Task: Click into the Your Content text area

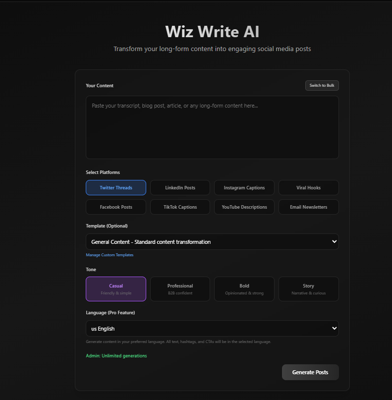Action: (x=212, y=127)
